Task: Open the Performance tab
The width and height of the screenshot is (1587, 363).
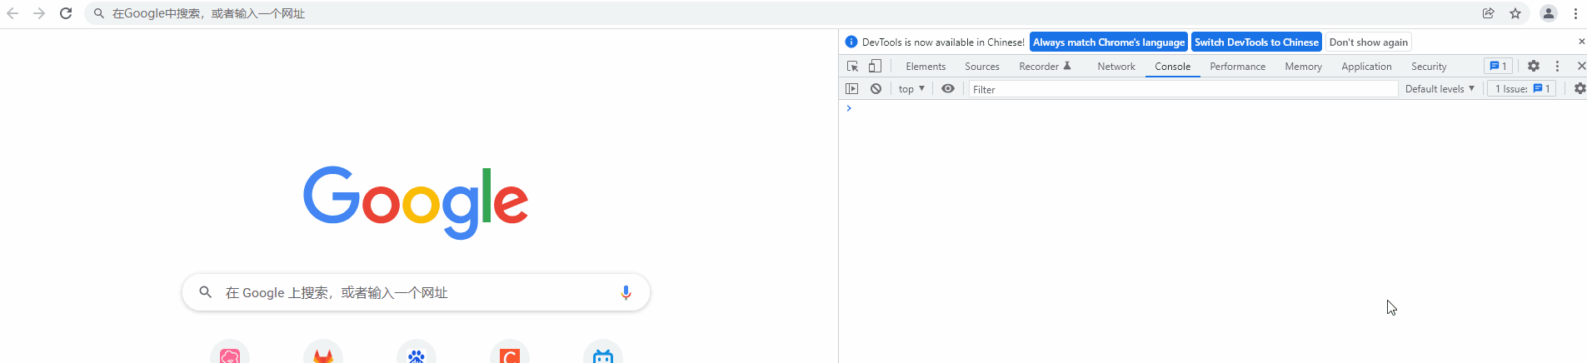Action: [1237, 67]
